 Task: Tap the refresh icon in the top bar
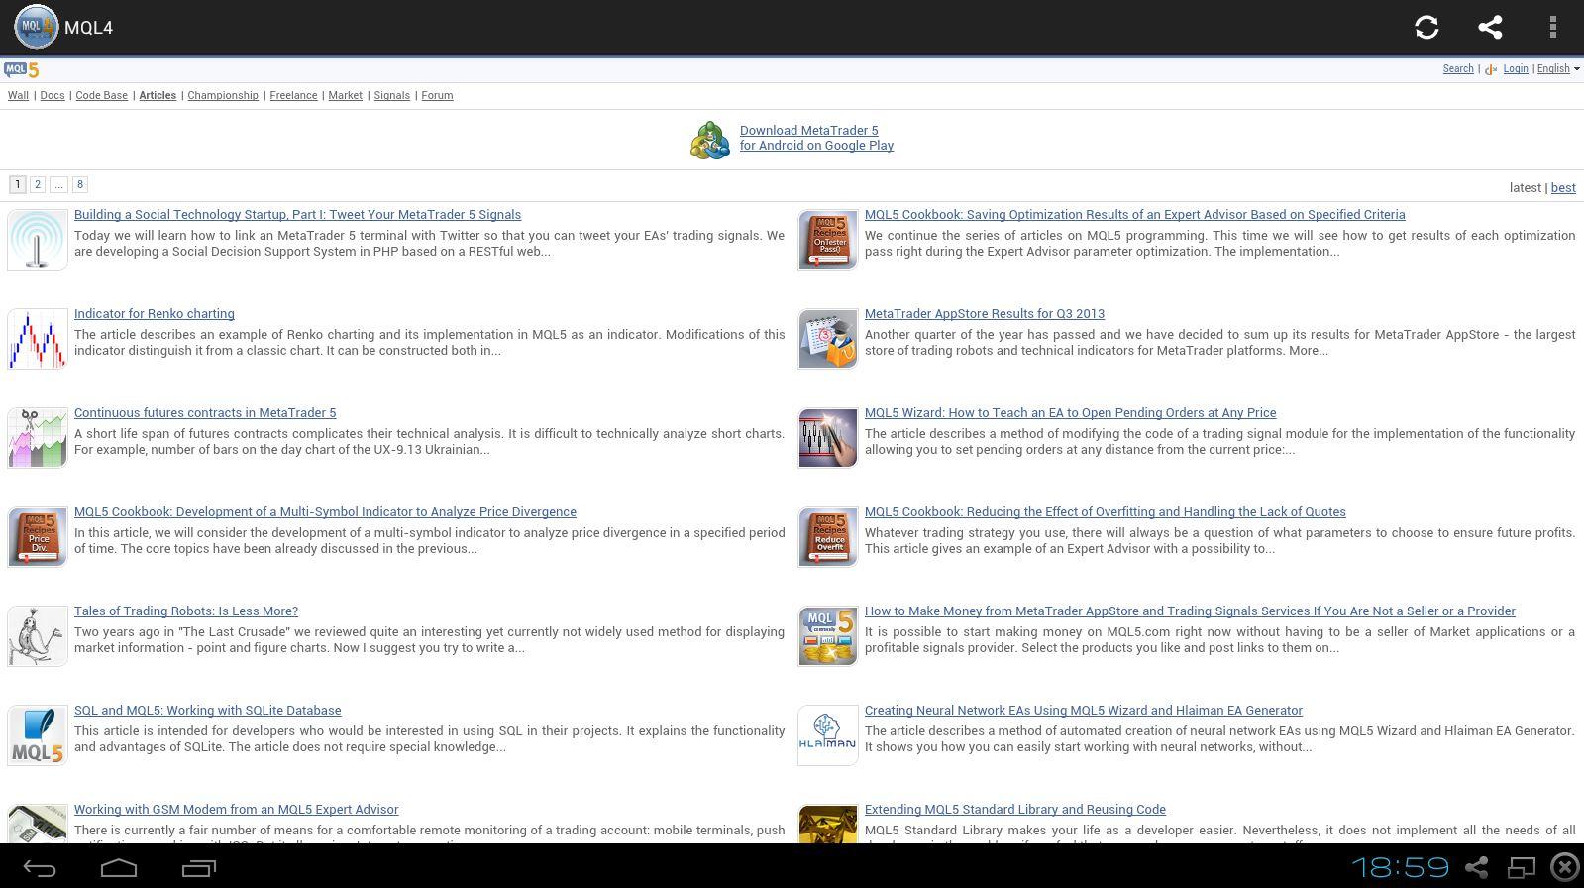[1426, 27]
